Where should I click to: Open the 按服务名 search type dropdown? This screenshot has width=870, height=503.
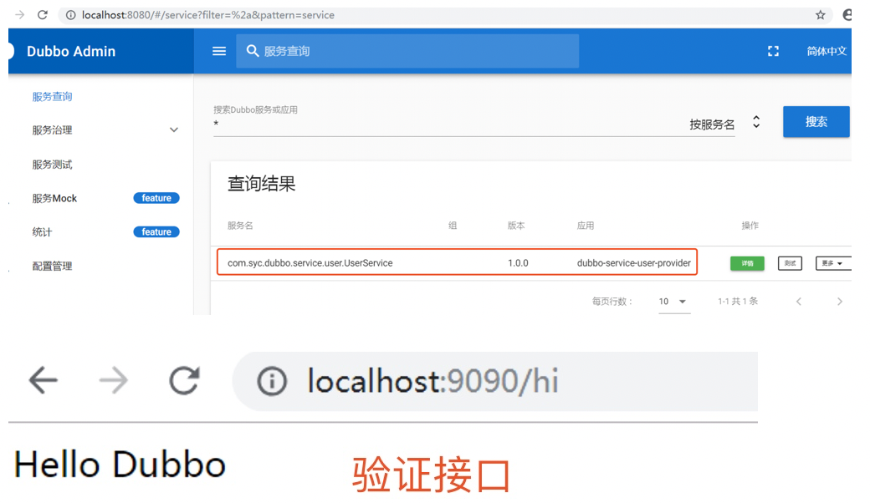point(724,124)
